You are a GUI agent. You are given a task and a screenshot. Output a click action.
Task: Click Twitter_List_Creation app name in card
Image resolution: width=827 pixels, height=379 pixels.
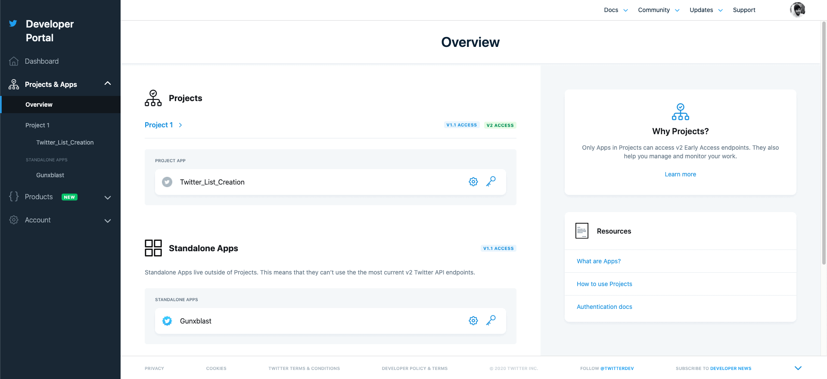[x=212, y=182]
